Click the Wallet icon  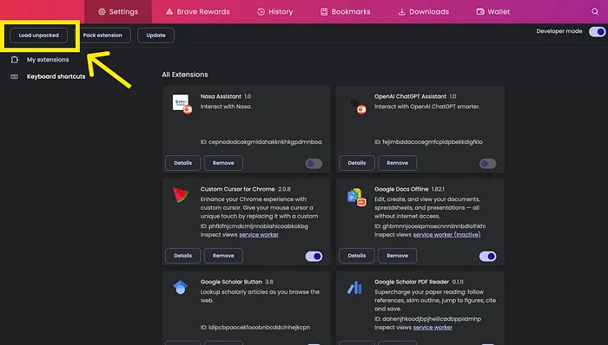(x=480, y=11)
